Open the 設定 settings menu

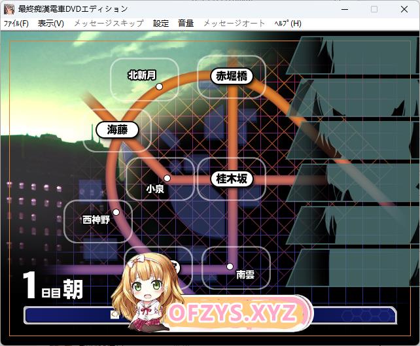(161, 24)
